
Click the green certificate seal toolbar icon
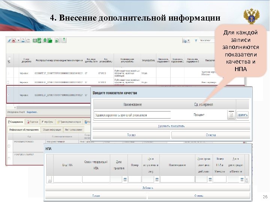point(45,40)
